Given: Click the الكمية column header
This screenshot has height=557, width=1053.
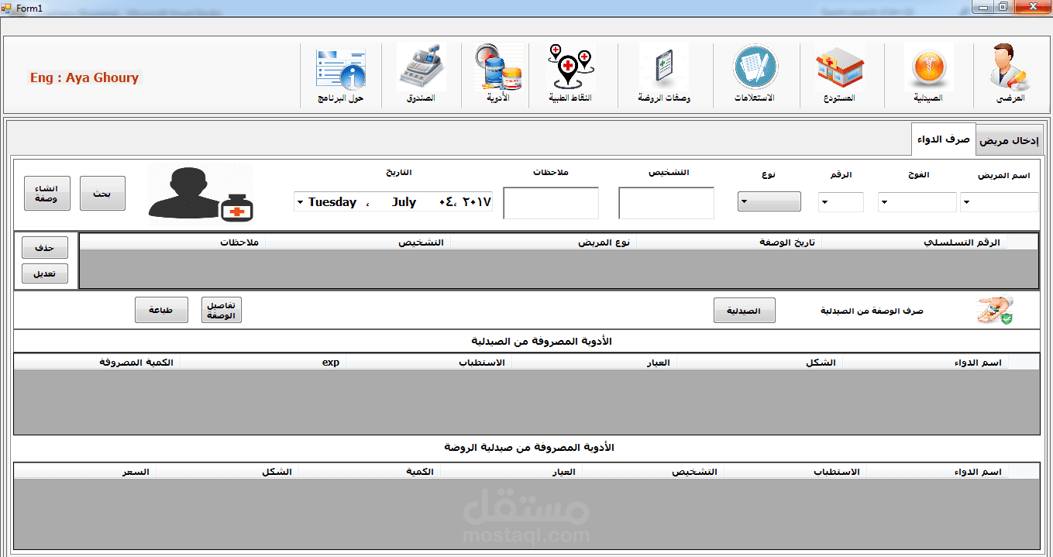Looking at the screenshot, I should click(370, 472).
